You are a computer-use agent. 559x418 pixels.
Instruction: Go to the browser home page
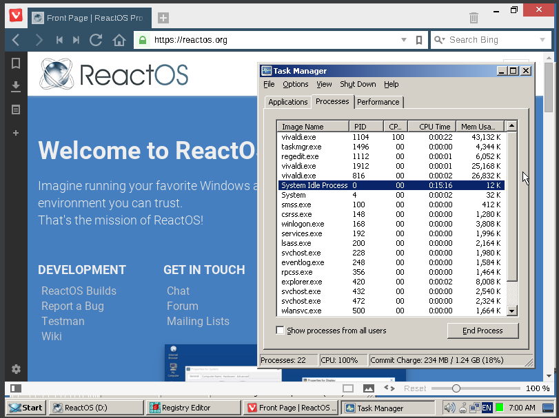pos(119,40)
